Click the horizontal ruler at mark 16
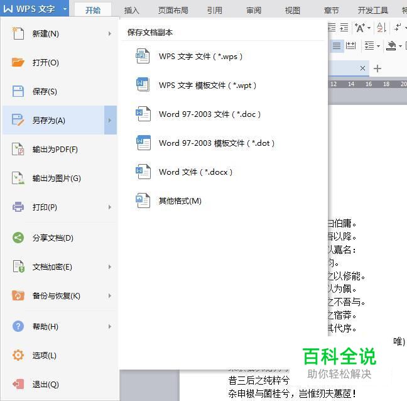This screenshot has height=401, width=407. [368, 84]
